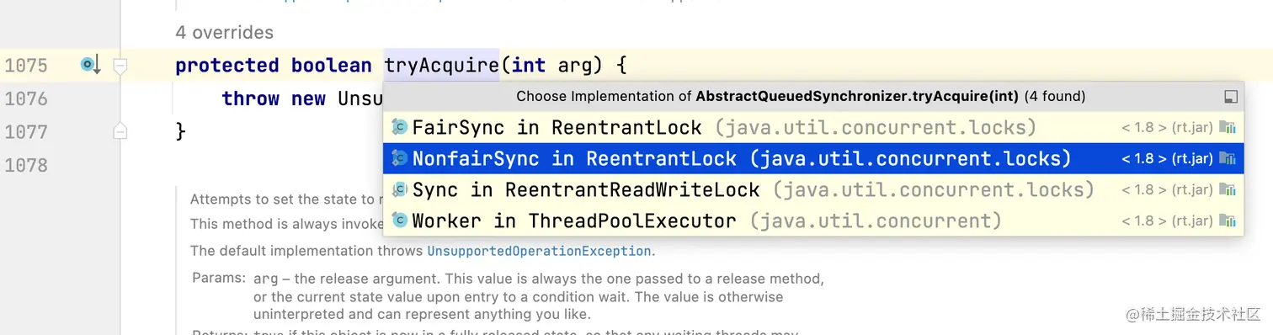Click the tryAcquire method name in code
The height and width of the screenshot is (335, 1273).
[442, 65]
